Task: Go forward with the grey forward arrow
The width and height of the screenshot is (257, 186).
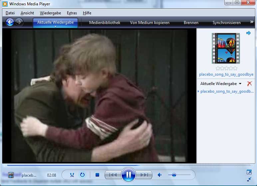Action: point(19,22)
